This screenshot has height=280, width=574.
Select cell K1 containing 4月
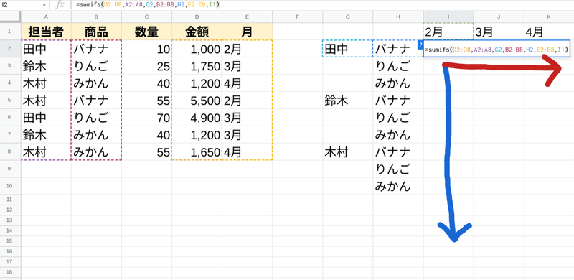[x=549, y=32]
